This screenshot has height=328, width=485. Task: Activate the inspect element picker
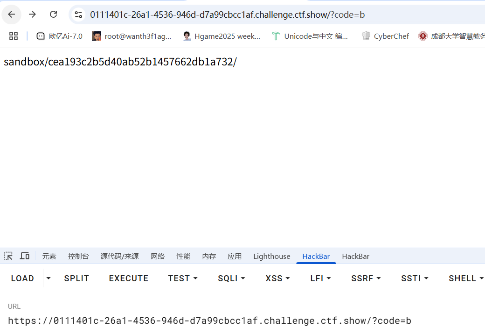8,256
